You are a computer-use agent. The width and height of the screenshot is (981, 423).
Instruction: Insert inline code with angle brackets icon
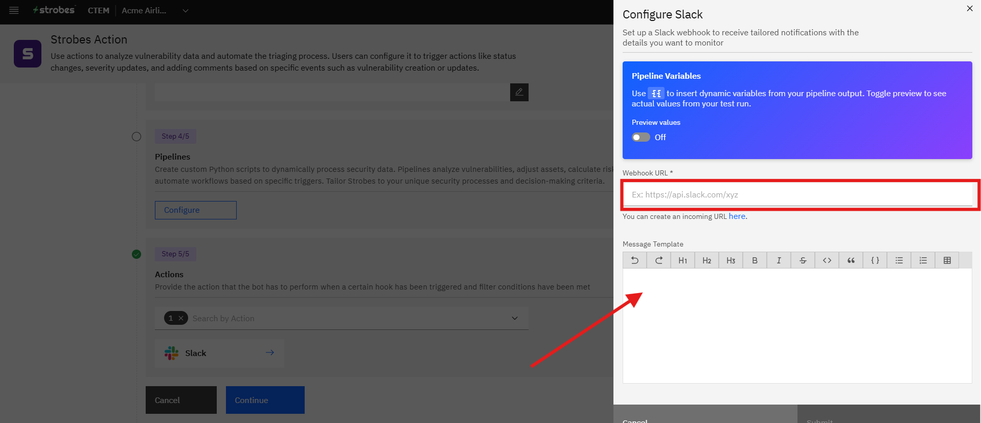tap(827, 260)
